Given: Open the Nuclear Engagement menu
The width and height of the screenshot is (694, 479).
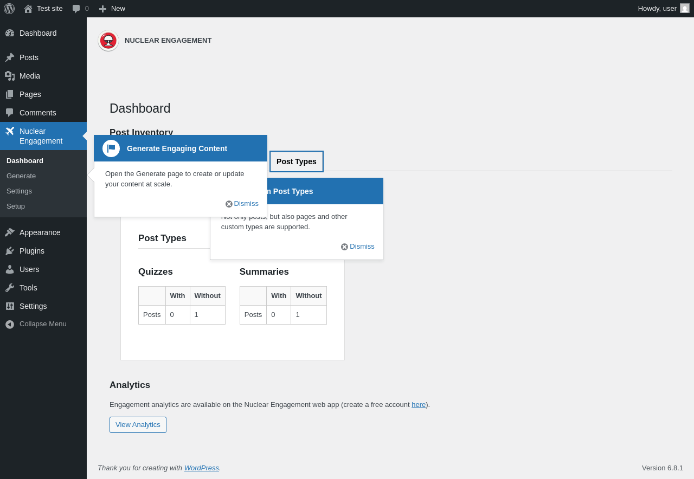Looking at the screenshot, I should tap(43, 136).
